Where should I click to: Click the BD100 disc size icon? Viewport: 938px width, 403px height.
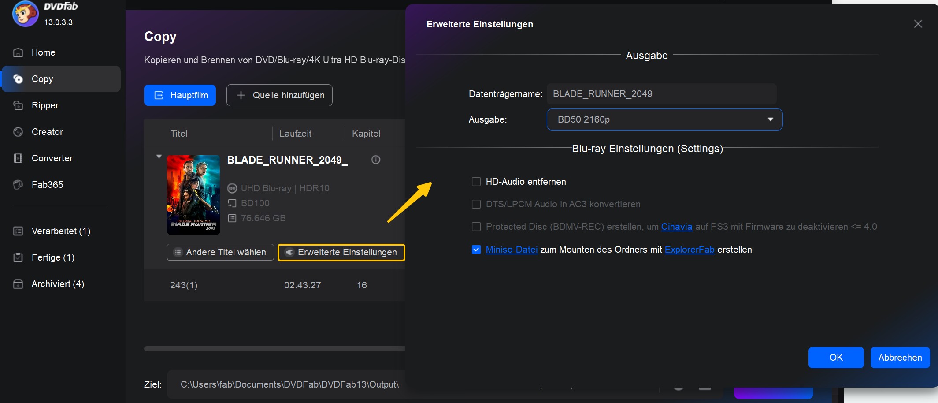click(232, 203)
